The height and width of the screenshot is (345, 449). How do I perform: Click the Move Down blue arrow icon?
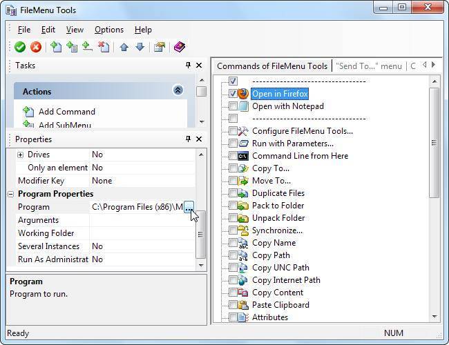pyautogui.click(x=140, y=47)
